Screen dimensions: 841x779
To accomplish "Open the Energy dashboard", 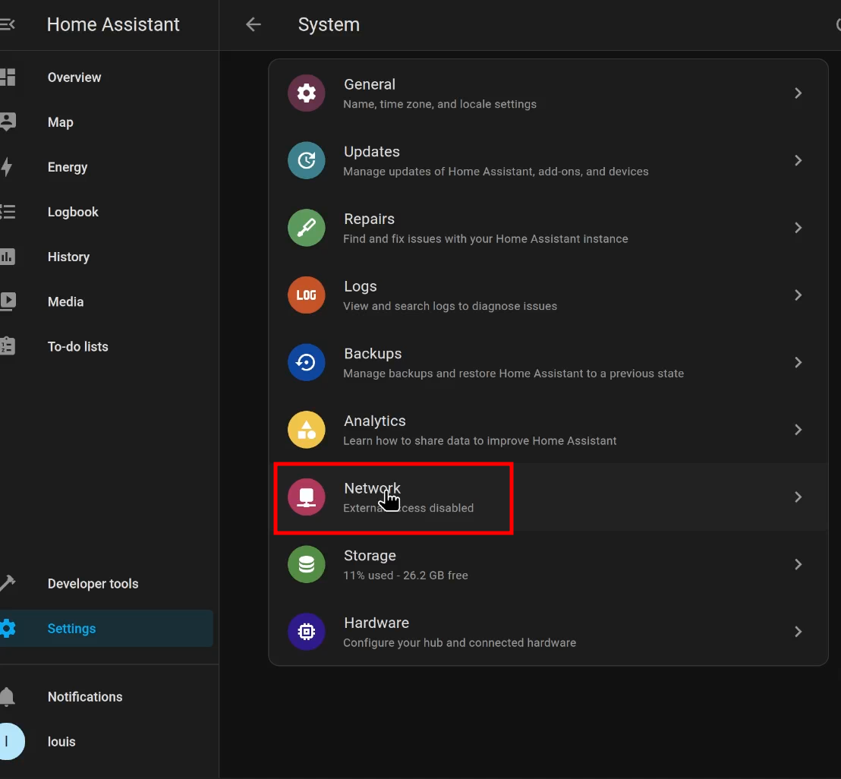I will tap(106, 167).
